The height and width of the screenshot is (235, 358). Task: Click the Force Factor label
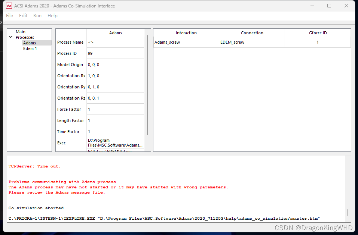[69, 109]
